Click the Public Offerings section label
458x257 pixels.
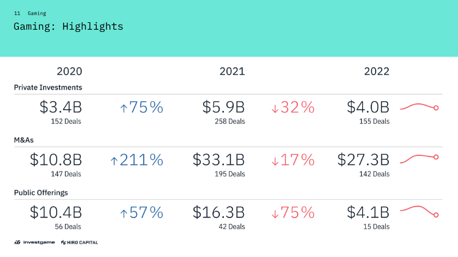point(41,192)
